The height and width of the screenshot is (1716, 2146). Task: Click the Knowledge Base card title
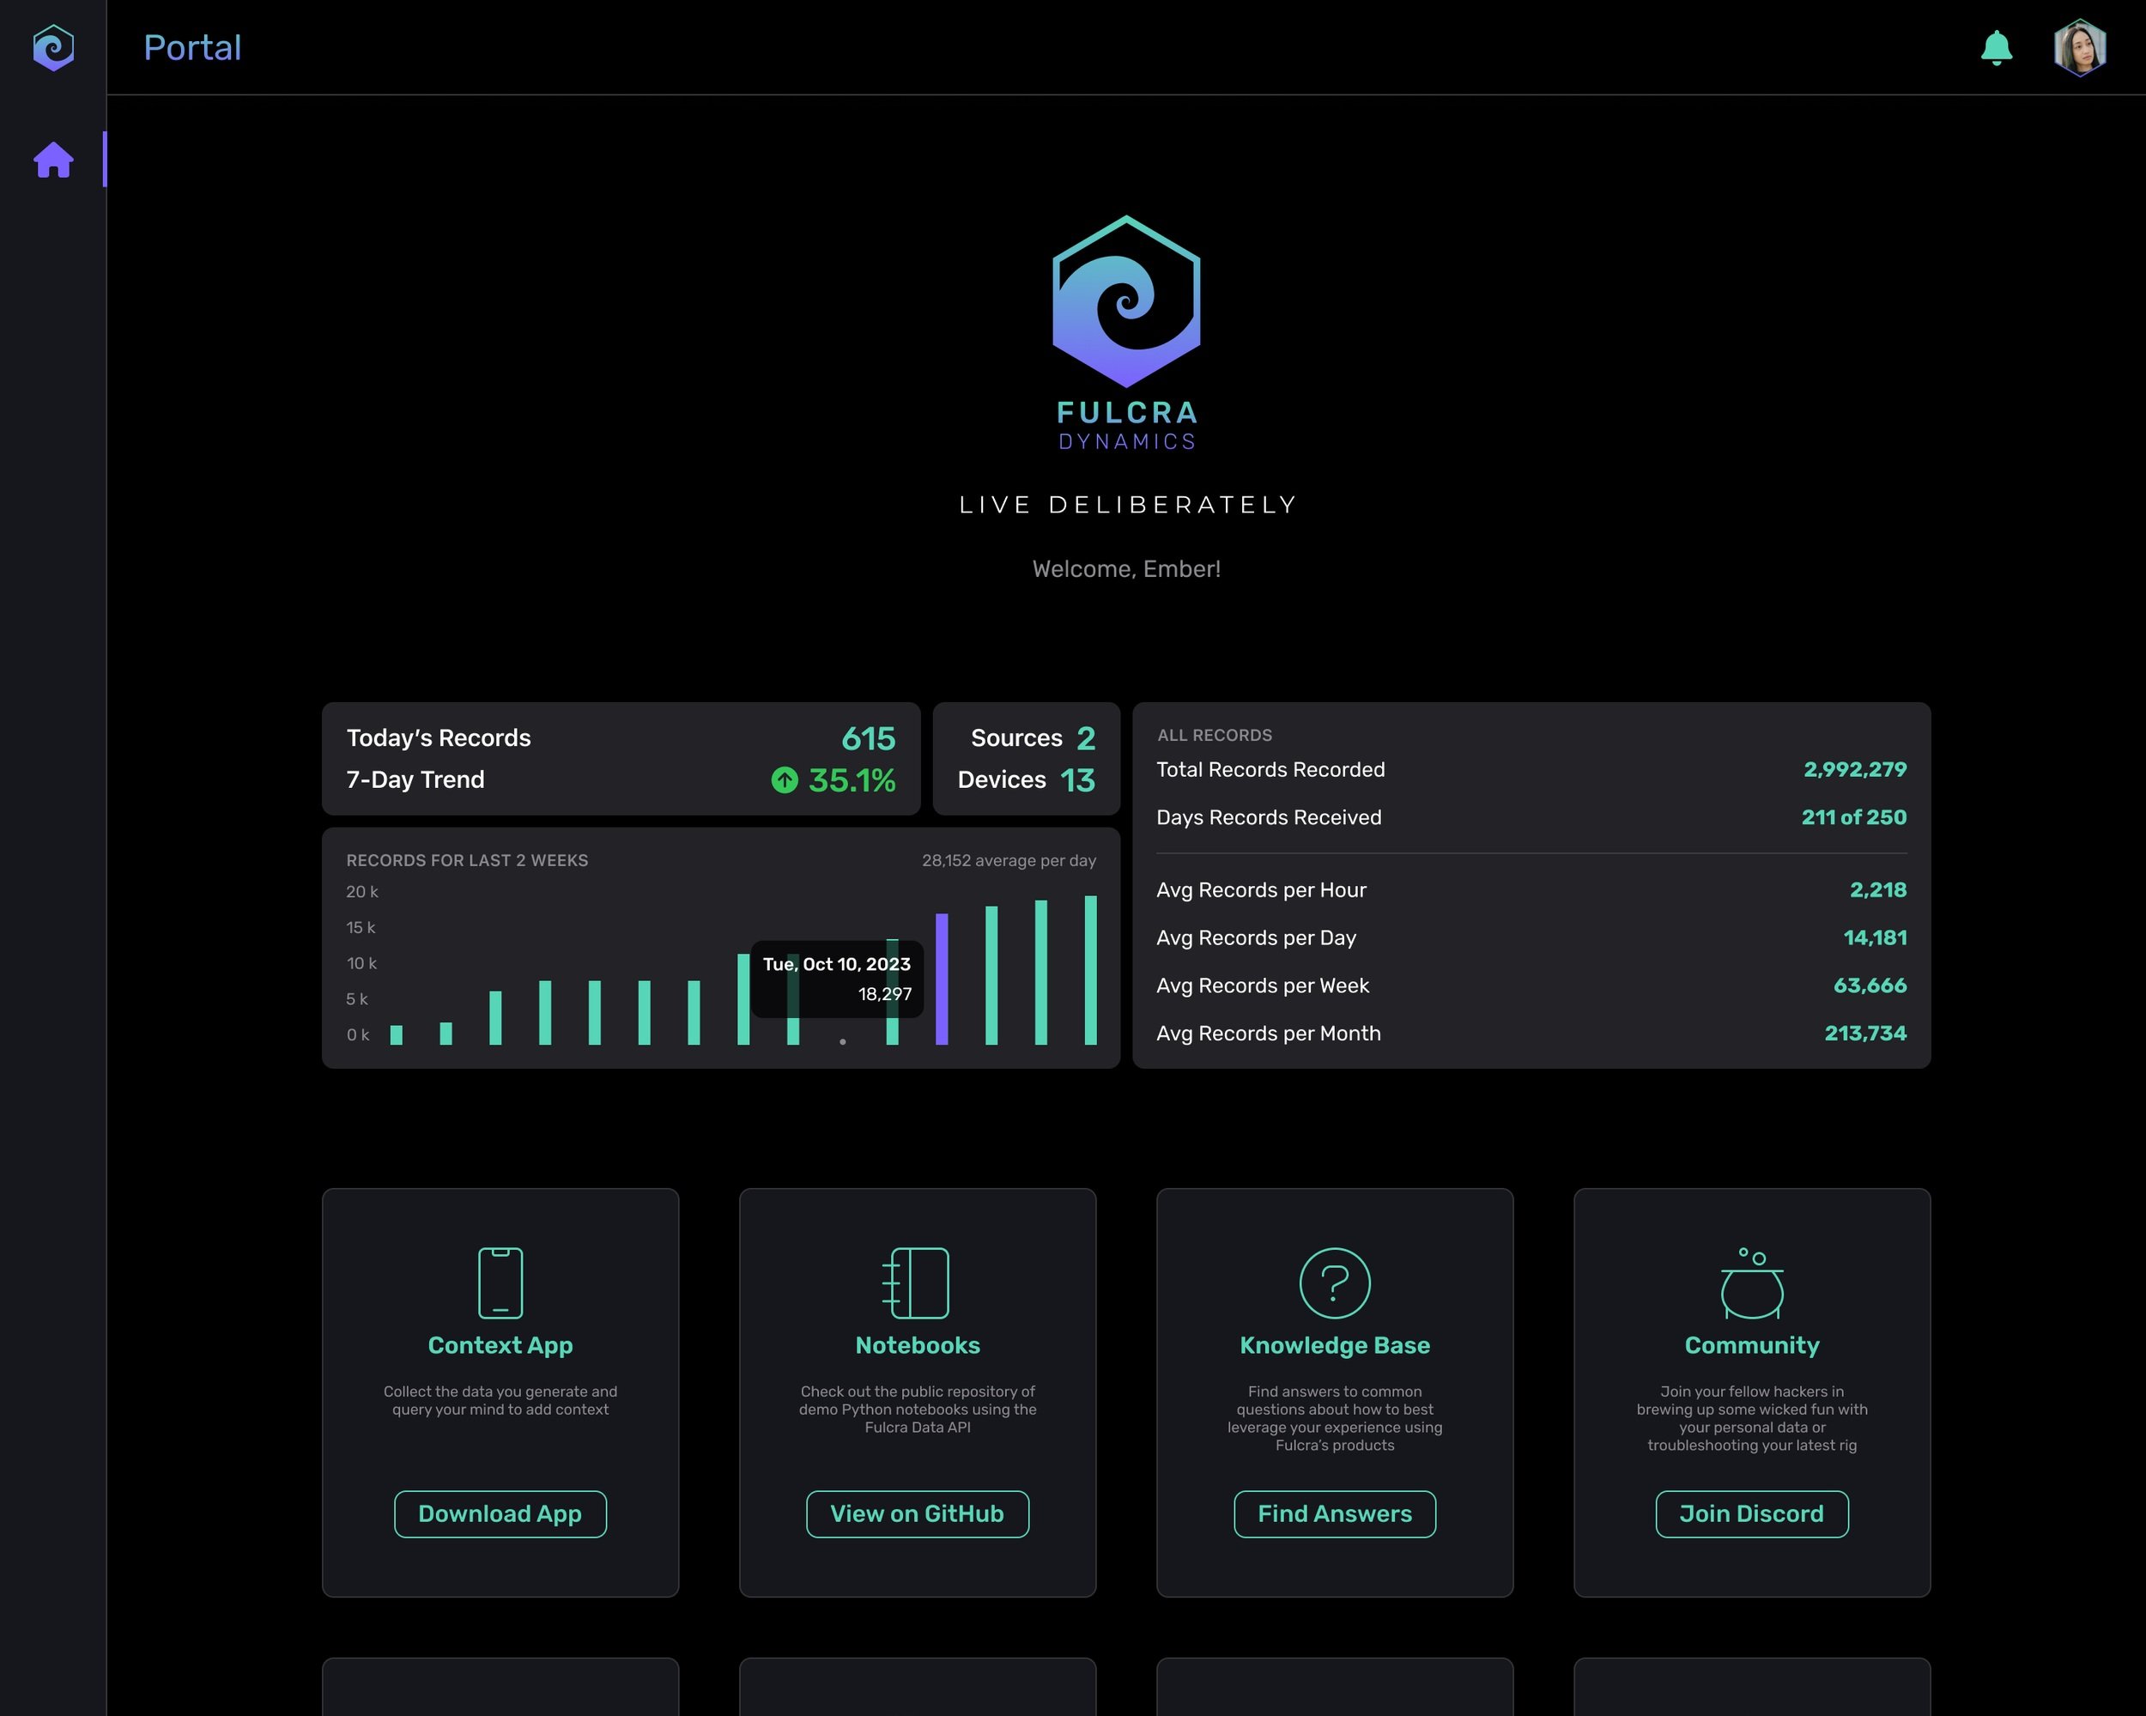[x=1335, y=1346]
